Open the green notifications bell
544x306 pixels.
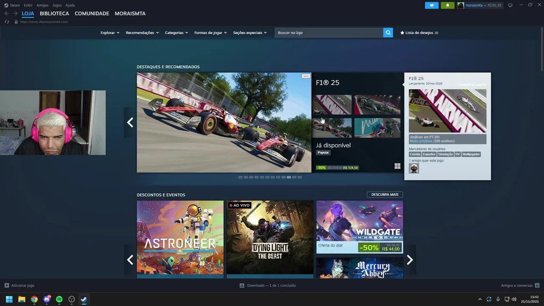click(x=448, y=6)
